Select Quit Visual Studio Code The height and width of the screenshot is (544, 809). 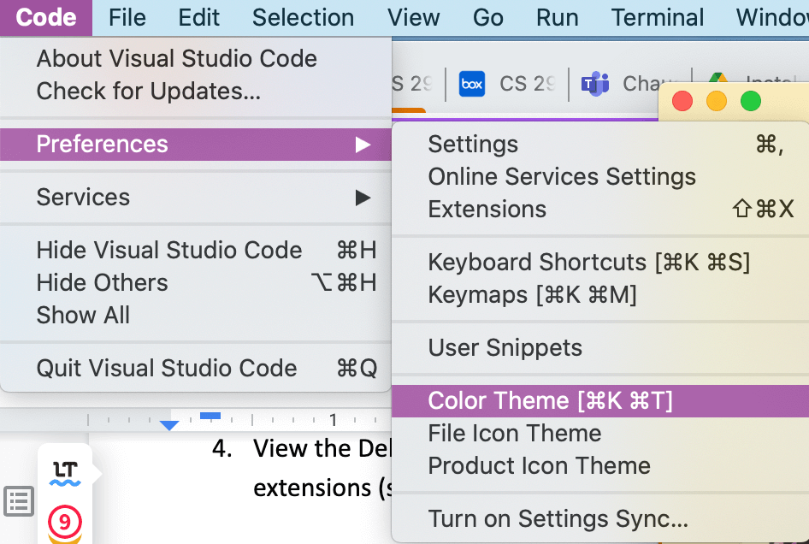pos(166,368)
